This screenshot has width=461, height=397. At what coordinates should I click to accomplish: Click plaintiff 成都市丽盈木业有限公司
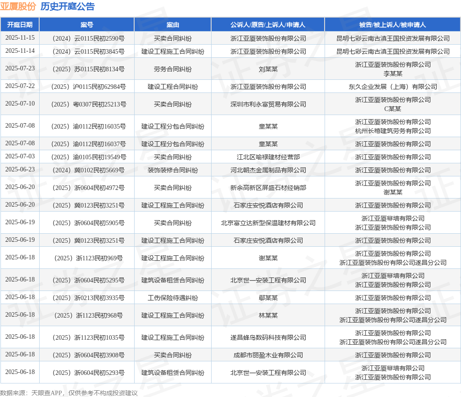(x=268, y=355)
